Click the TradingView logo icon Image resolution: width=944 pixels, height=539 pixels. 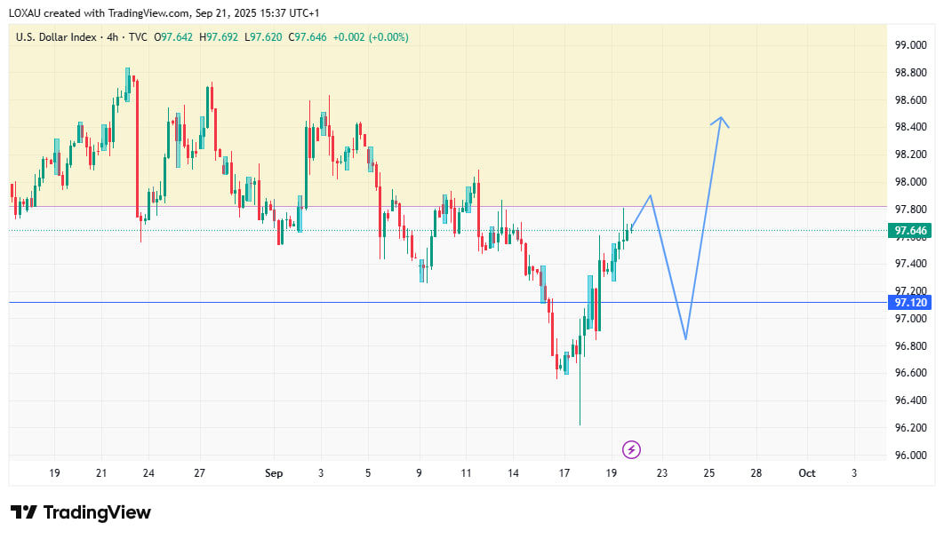23,512
